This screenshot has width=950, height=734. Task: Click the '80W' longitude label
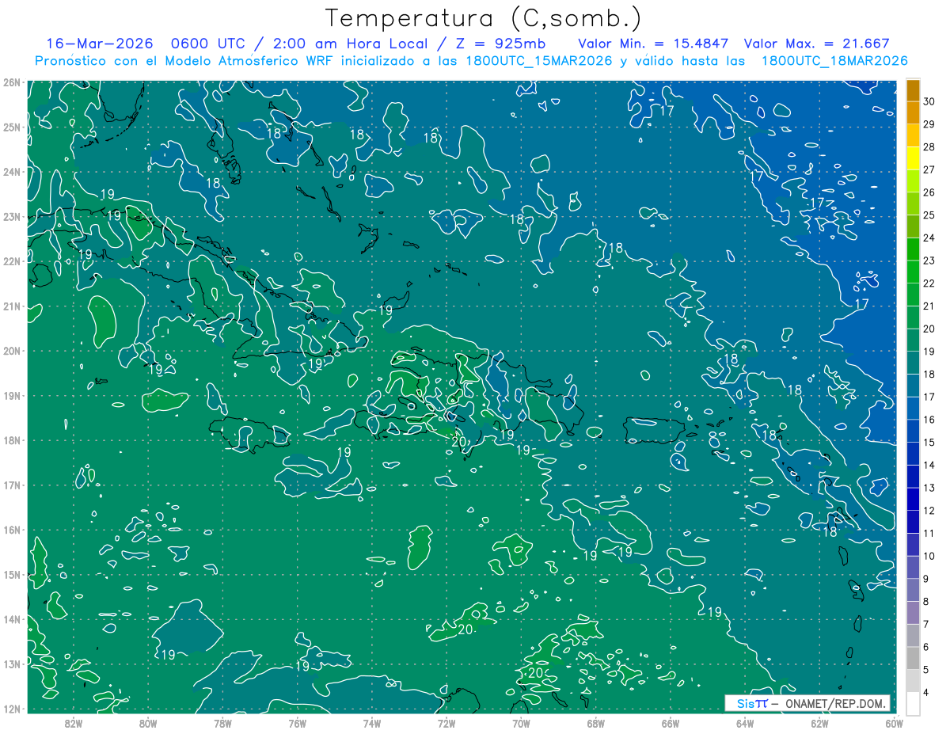click(x=148, y=724)
